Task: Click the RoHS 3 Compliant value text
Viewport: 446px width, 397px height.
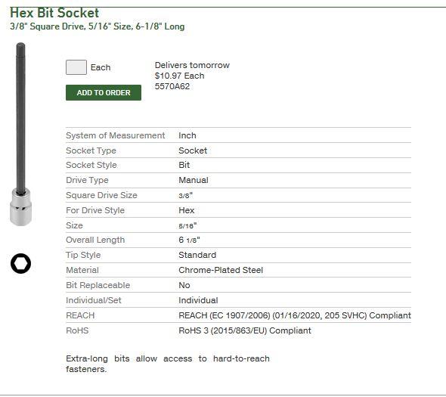Action: (245, 330)
